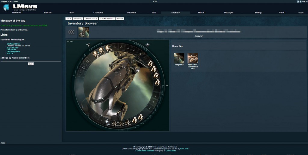Click the About link at bottom left
The width and height of the screenshot is (308, 155).
click(x=3, y=143)
